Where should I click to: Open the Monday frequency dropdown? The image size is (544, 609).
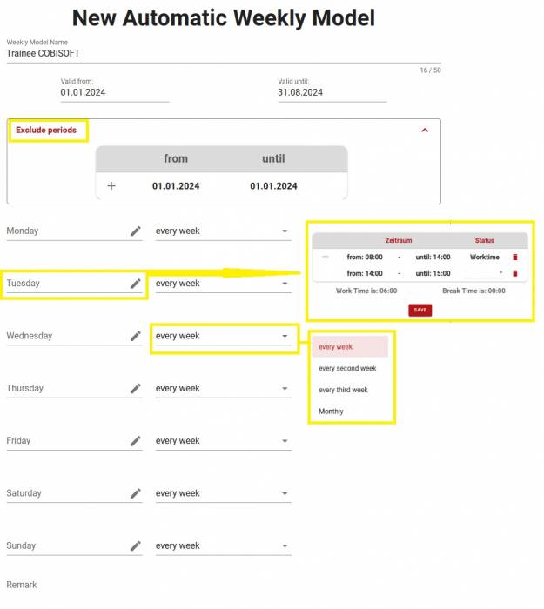[223, 231]
